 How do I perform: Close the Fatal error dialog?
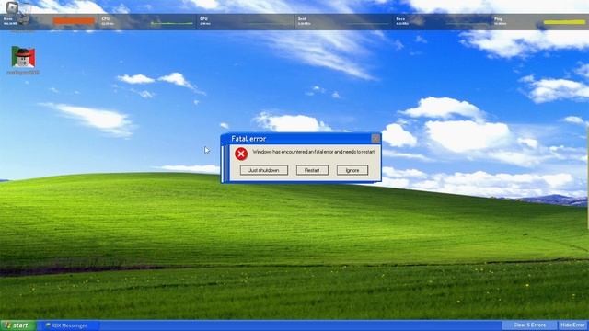point(375,139)
